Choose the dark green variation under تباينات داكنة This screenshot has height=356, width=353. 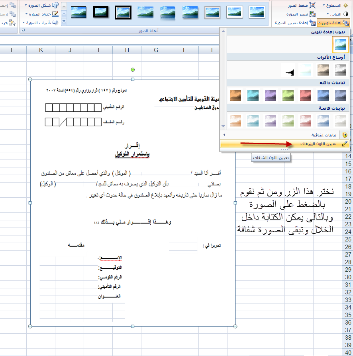coord(288,95)
